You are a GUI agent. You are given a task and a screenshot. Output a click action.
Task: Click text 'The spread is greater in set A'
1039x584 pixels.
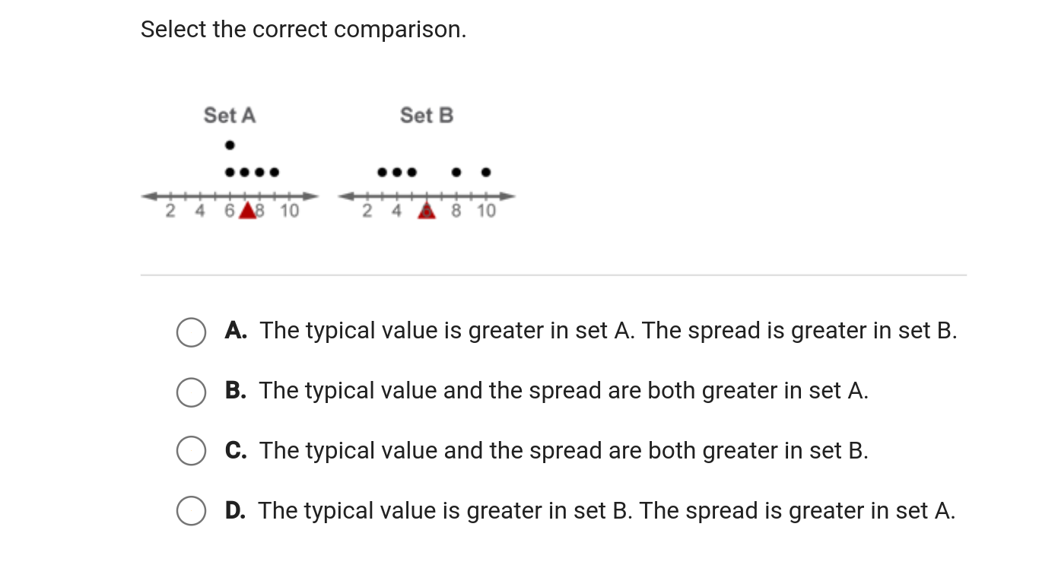click(x=797, y=511)
